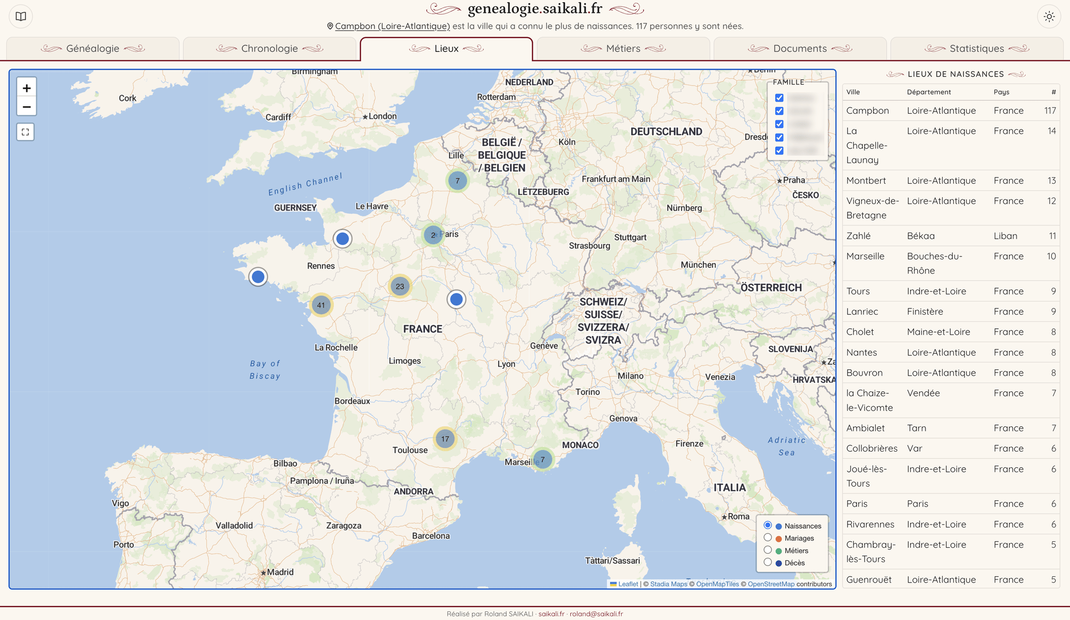
Task: Select the blue marker south of Le Havre
Action: coord(342,238)
